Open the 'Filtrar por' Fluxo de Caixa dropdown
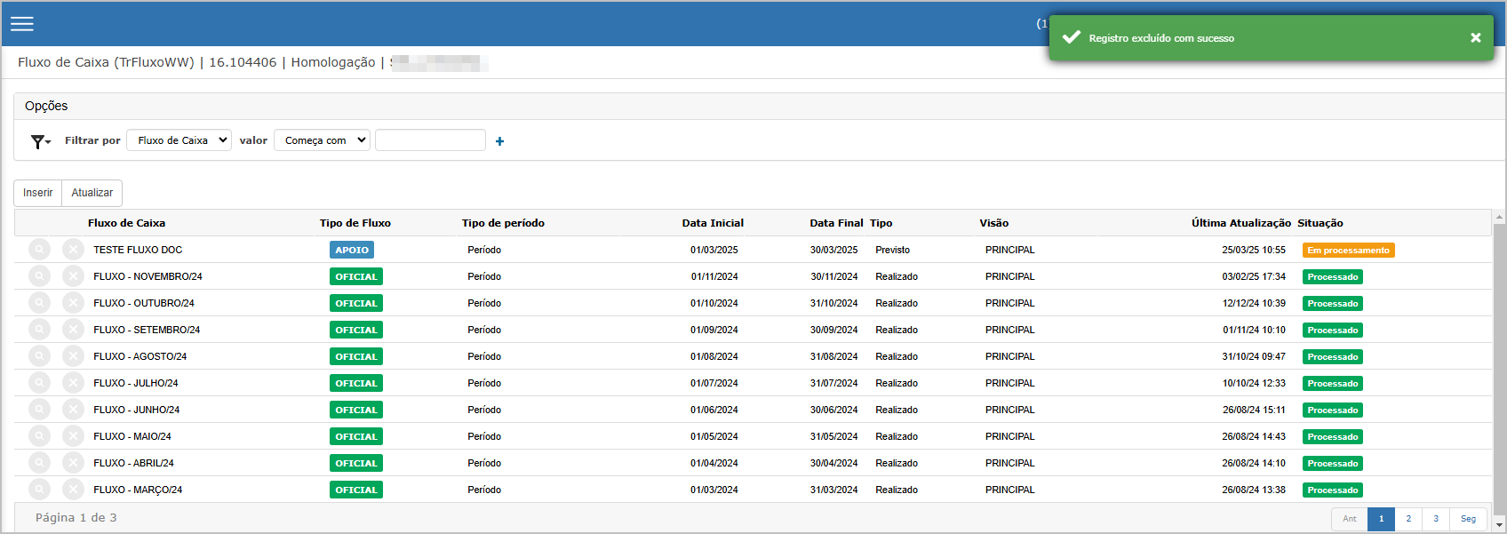This screenshot has width=1507, height=534. click(x=179, y=140)
